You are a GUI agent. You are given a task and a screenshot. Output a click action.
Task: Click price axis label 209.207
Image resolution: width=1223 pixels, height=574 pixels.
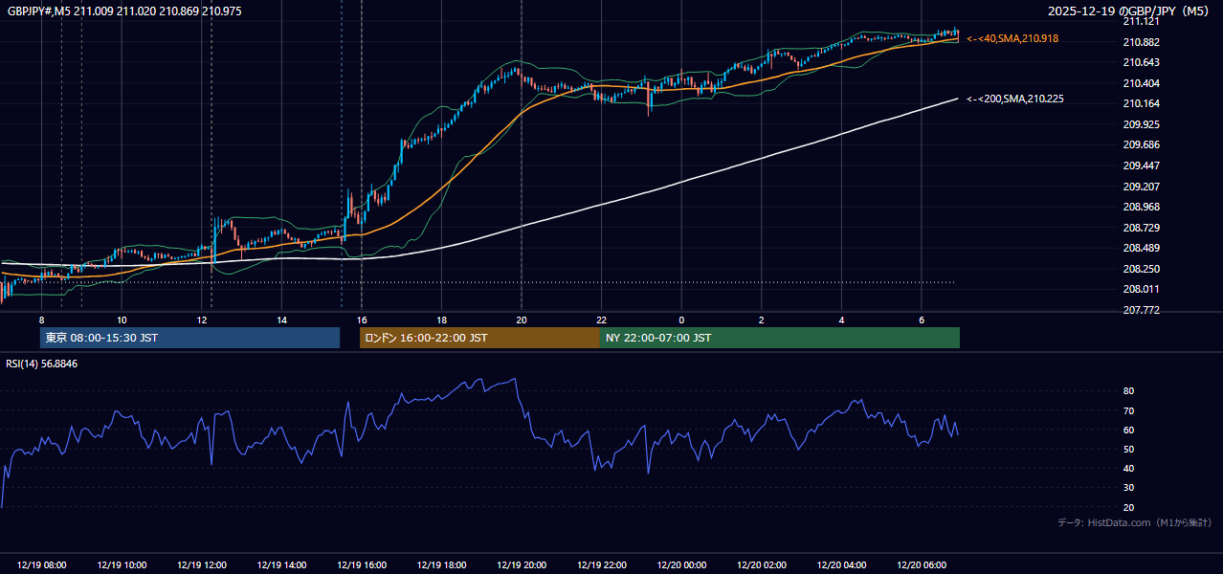tap(1141, 187)
